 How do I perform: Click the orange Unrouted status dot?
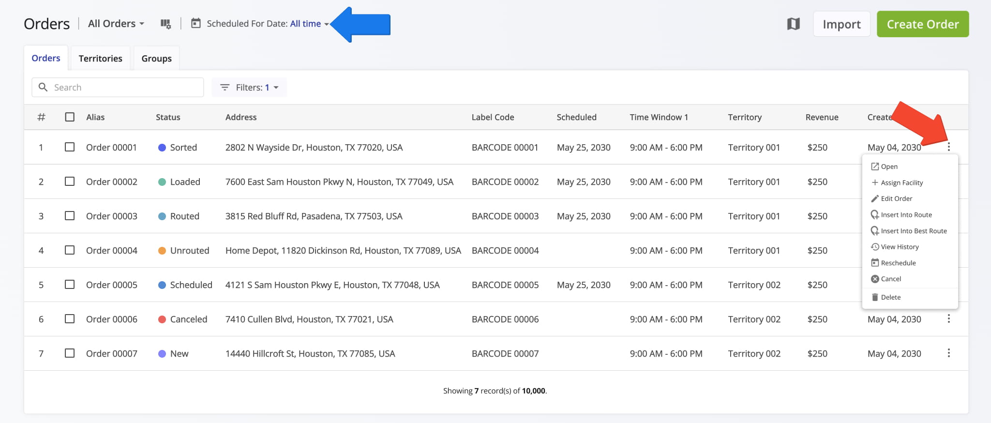(162, 251)
